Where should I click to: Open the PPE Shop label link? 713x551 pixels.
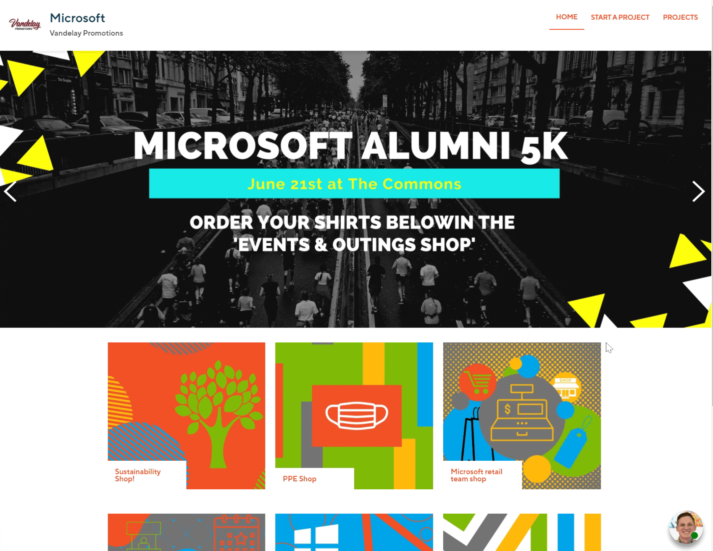point(299,479)
